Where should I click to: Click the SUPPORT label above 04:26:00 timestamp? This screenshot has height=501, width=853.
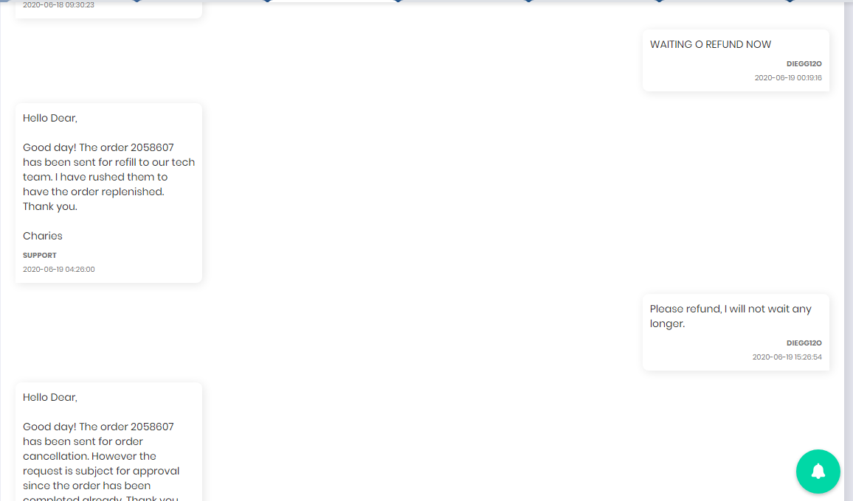click(40, 255)
